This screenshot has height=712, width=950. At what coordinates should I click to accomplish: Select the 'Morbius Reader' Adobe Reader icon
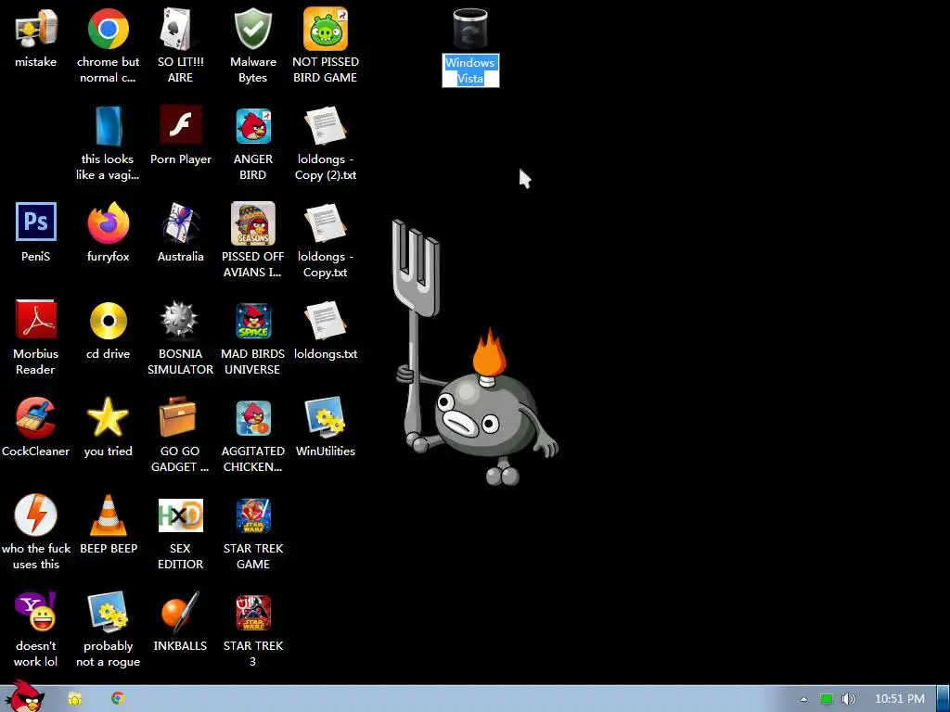tap(36, 319)
